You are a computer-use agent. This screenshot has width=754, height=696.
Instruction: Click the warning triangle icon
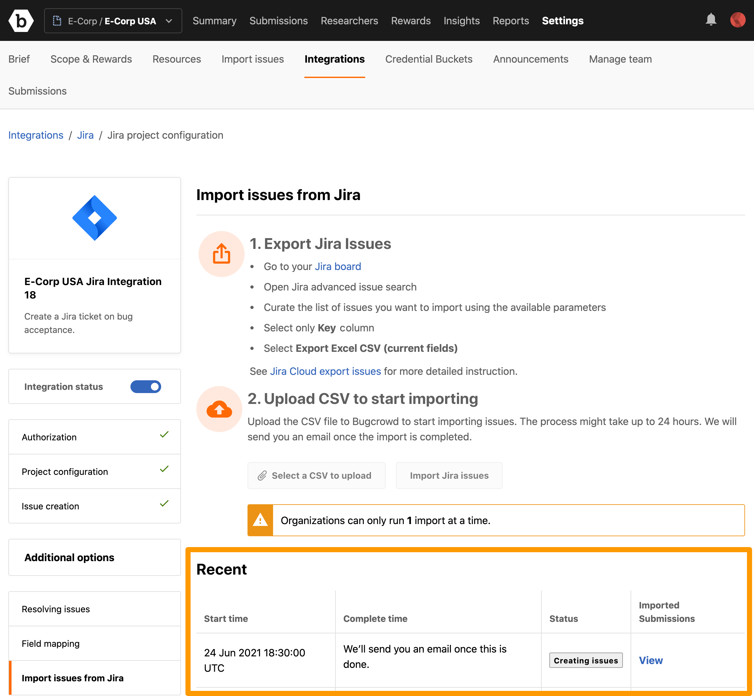tap(260, 520)
